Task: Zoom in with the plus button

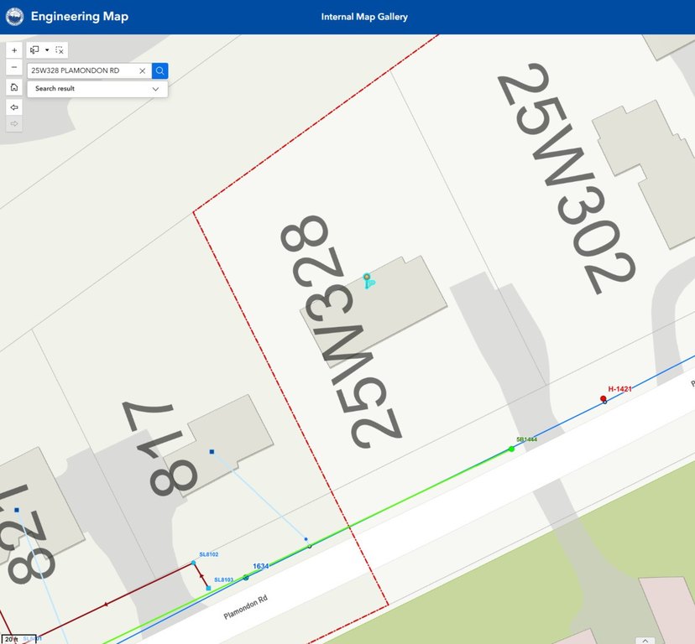Action: click(14, 50)
